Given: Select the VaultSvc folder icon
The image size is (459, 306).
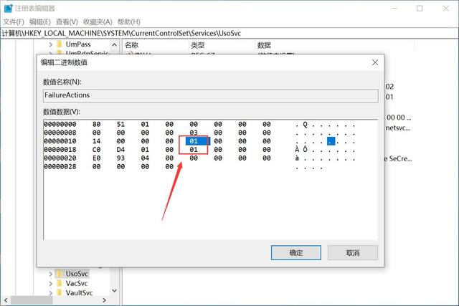Looking at the screenshot, I should [60, 292].
